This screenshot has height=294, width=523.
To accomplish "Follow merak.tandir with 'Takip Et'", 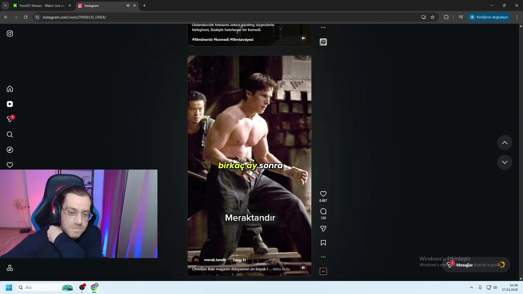I will [x=239, y=260].
